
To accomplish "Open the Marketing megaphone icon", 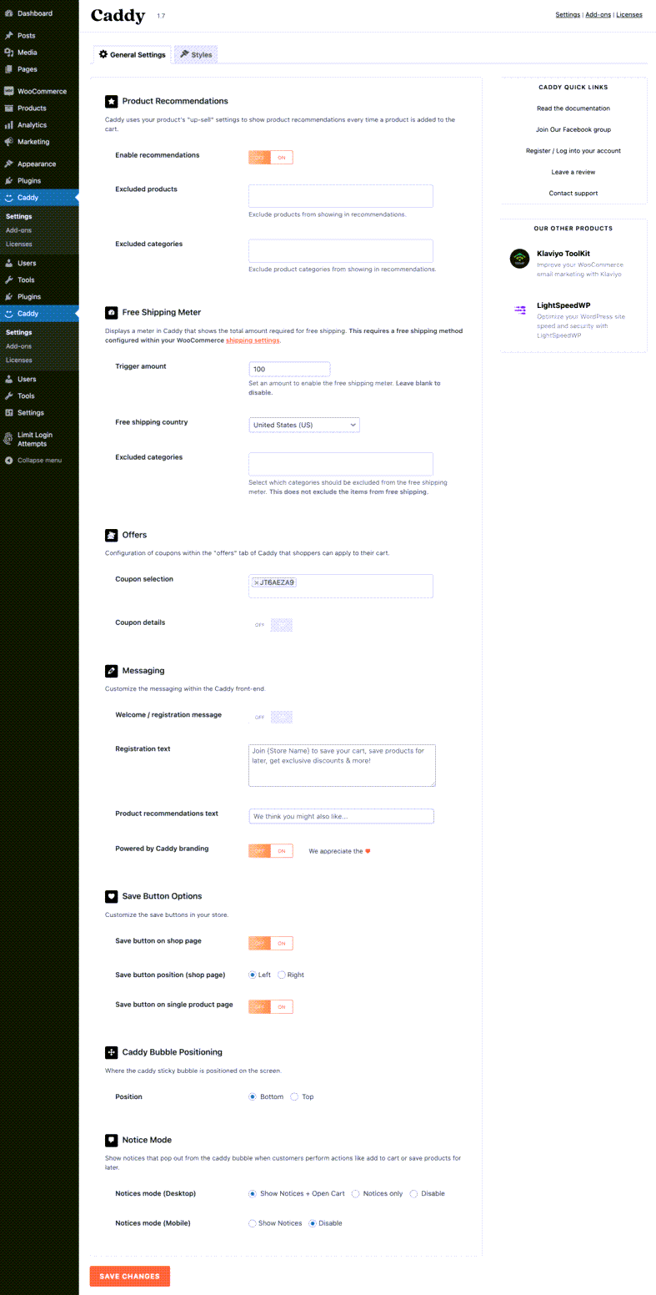I will [x=8, y=142].
